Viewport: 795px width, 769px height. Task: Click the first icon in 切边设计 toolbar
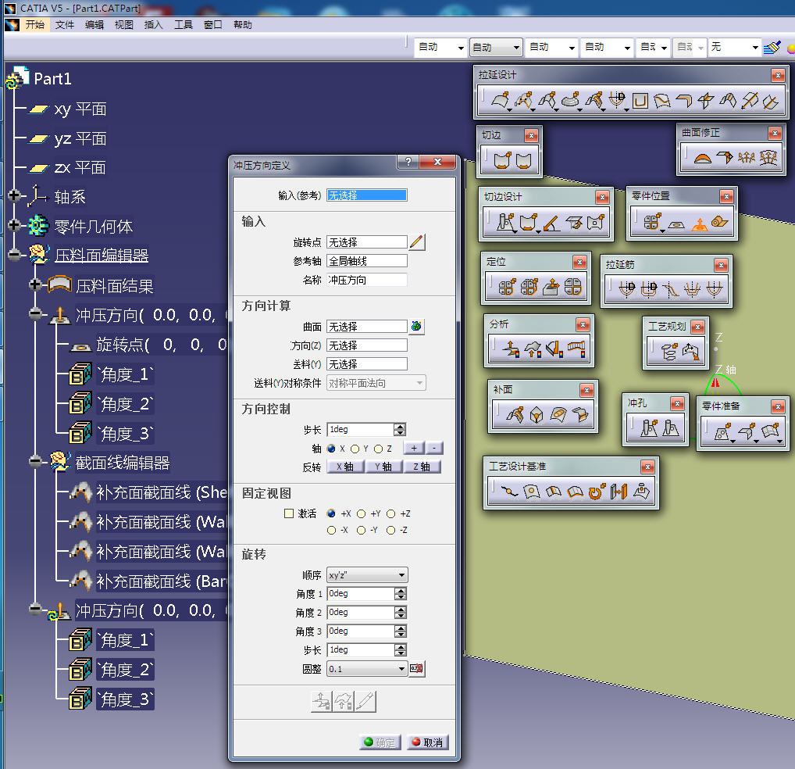[505, 222]
